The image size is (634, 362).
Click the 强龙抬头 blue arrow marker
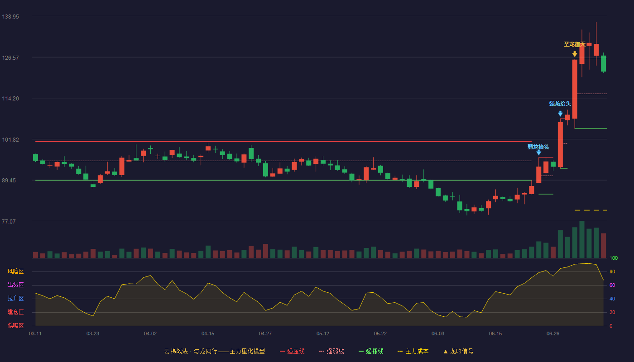560,114
